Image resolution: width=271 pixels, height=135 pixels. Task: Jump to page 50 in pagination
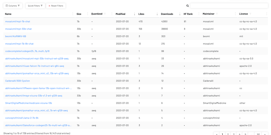[x=258, y=134]
